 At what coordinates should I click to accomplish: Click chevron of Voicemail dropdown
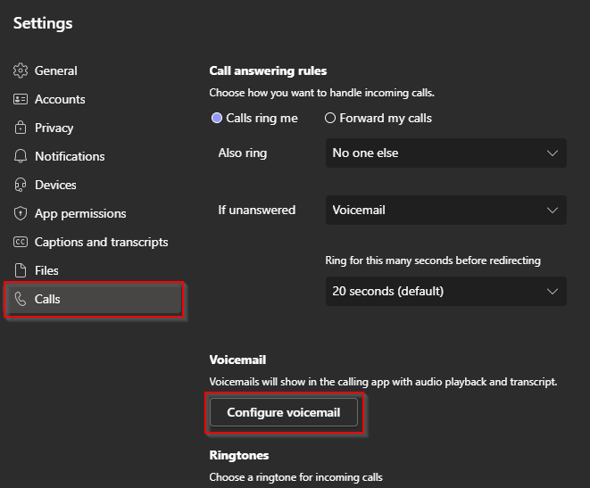coord(552,211)
